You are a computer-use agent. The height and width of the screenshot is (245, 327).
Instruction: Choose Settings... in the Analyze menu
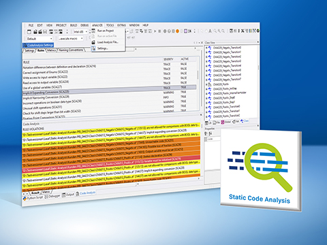[x=103, y=48]
